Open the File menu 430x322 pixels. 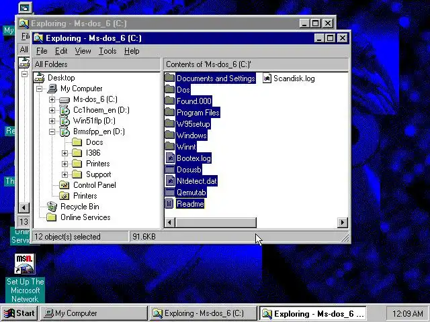pos(42,51)
